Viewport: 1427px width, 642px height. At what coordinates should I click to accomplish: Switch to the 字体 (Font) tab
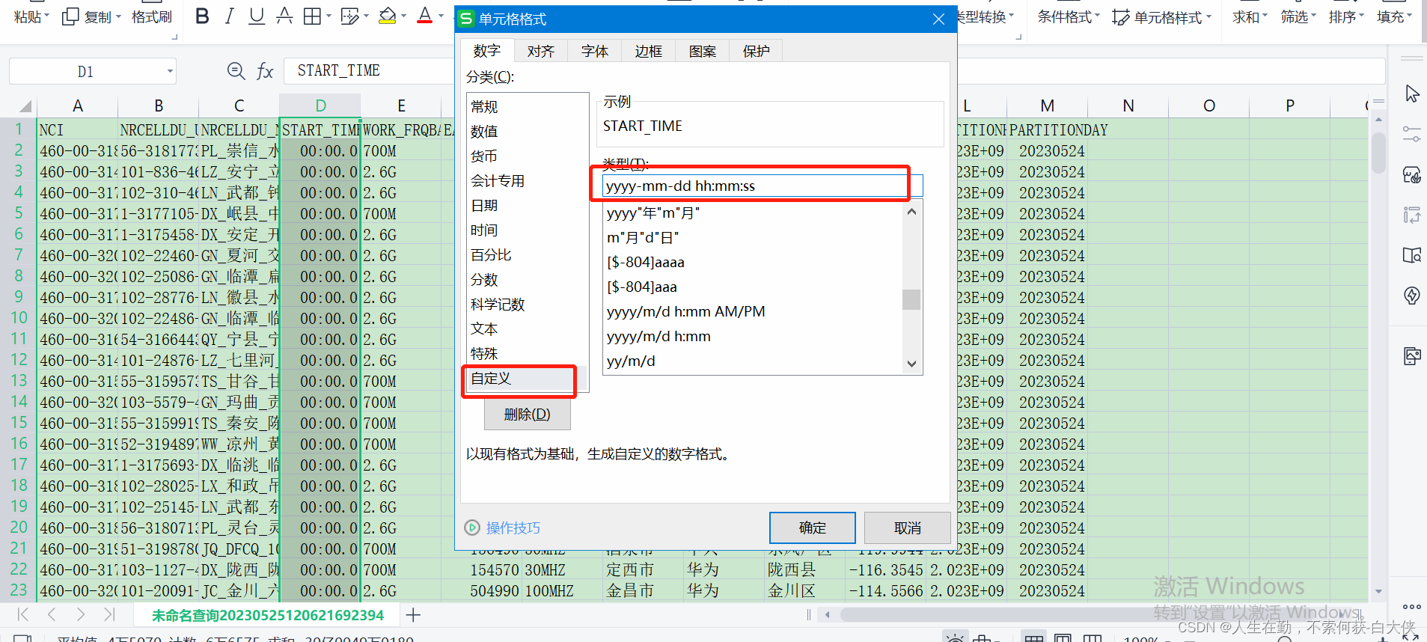595,51
